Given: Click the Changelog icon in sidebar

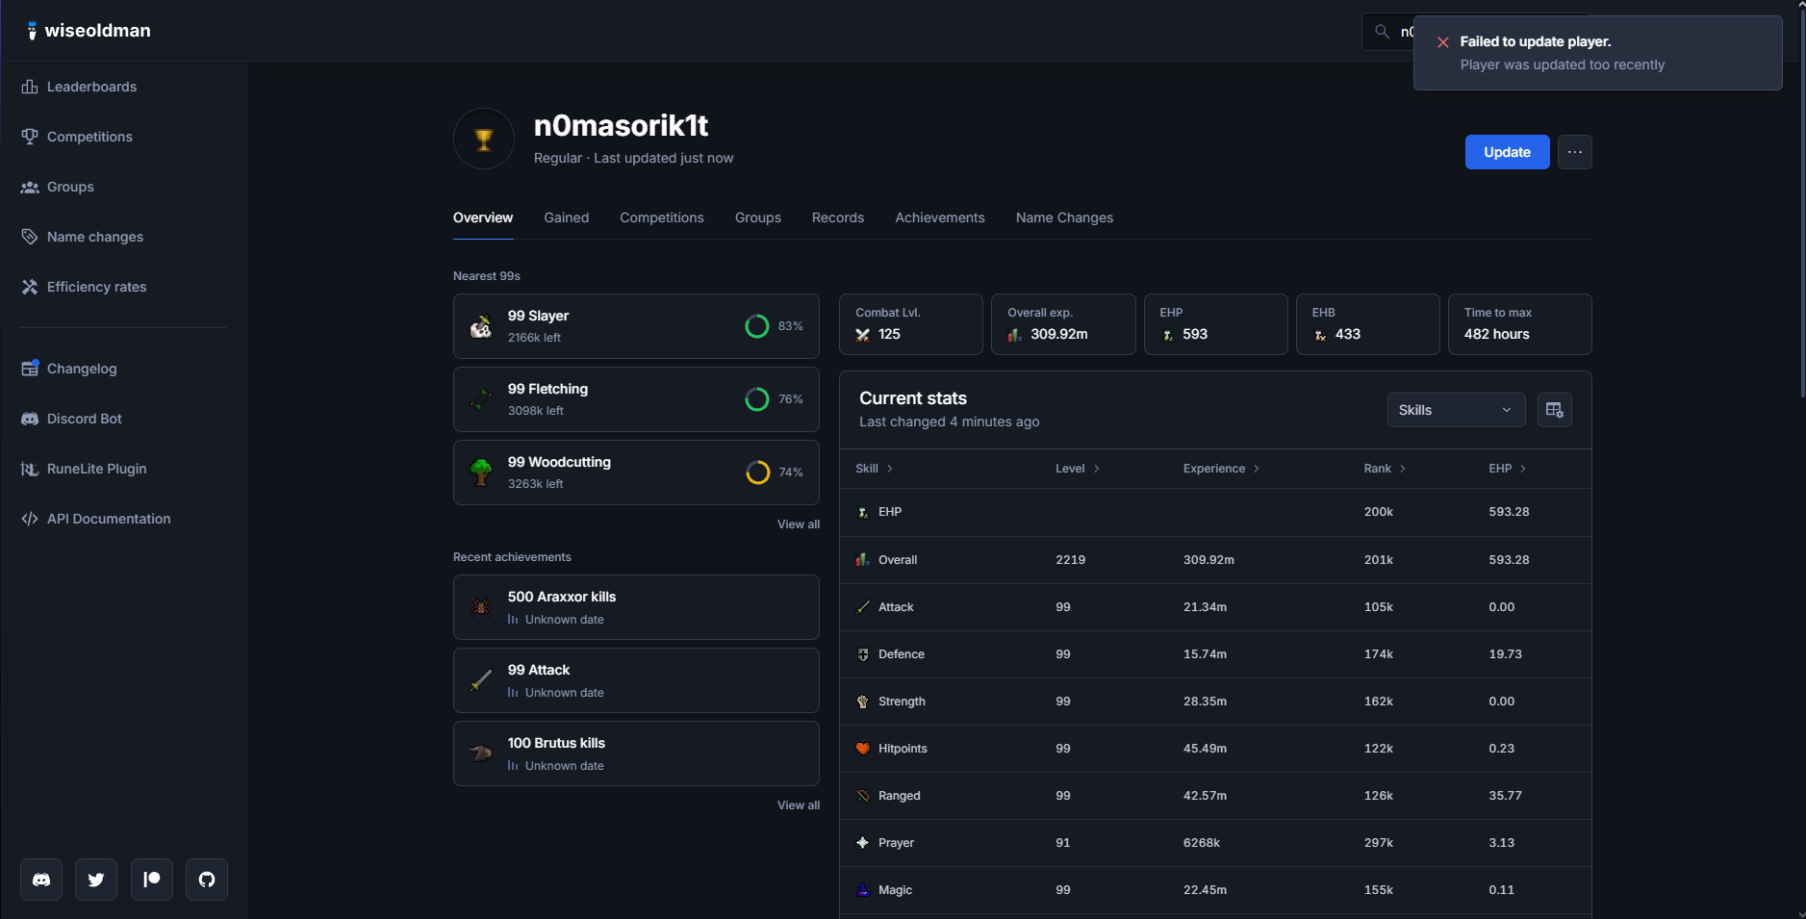Looking at the screenshot, I should 30,369.
